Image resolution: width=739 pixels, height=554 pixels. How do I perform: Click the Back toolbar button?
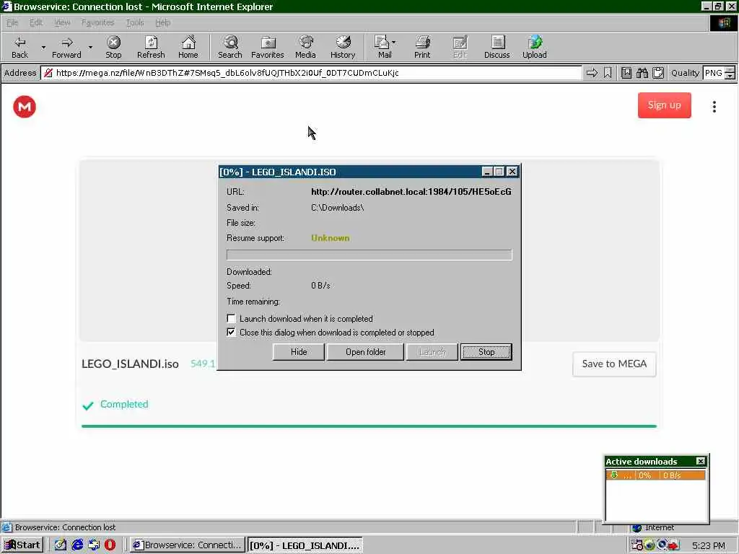coord(19,47)
